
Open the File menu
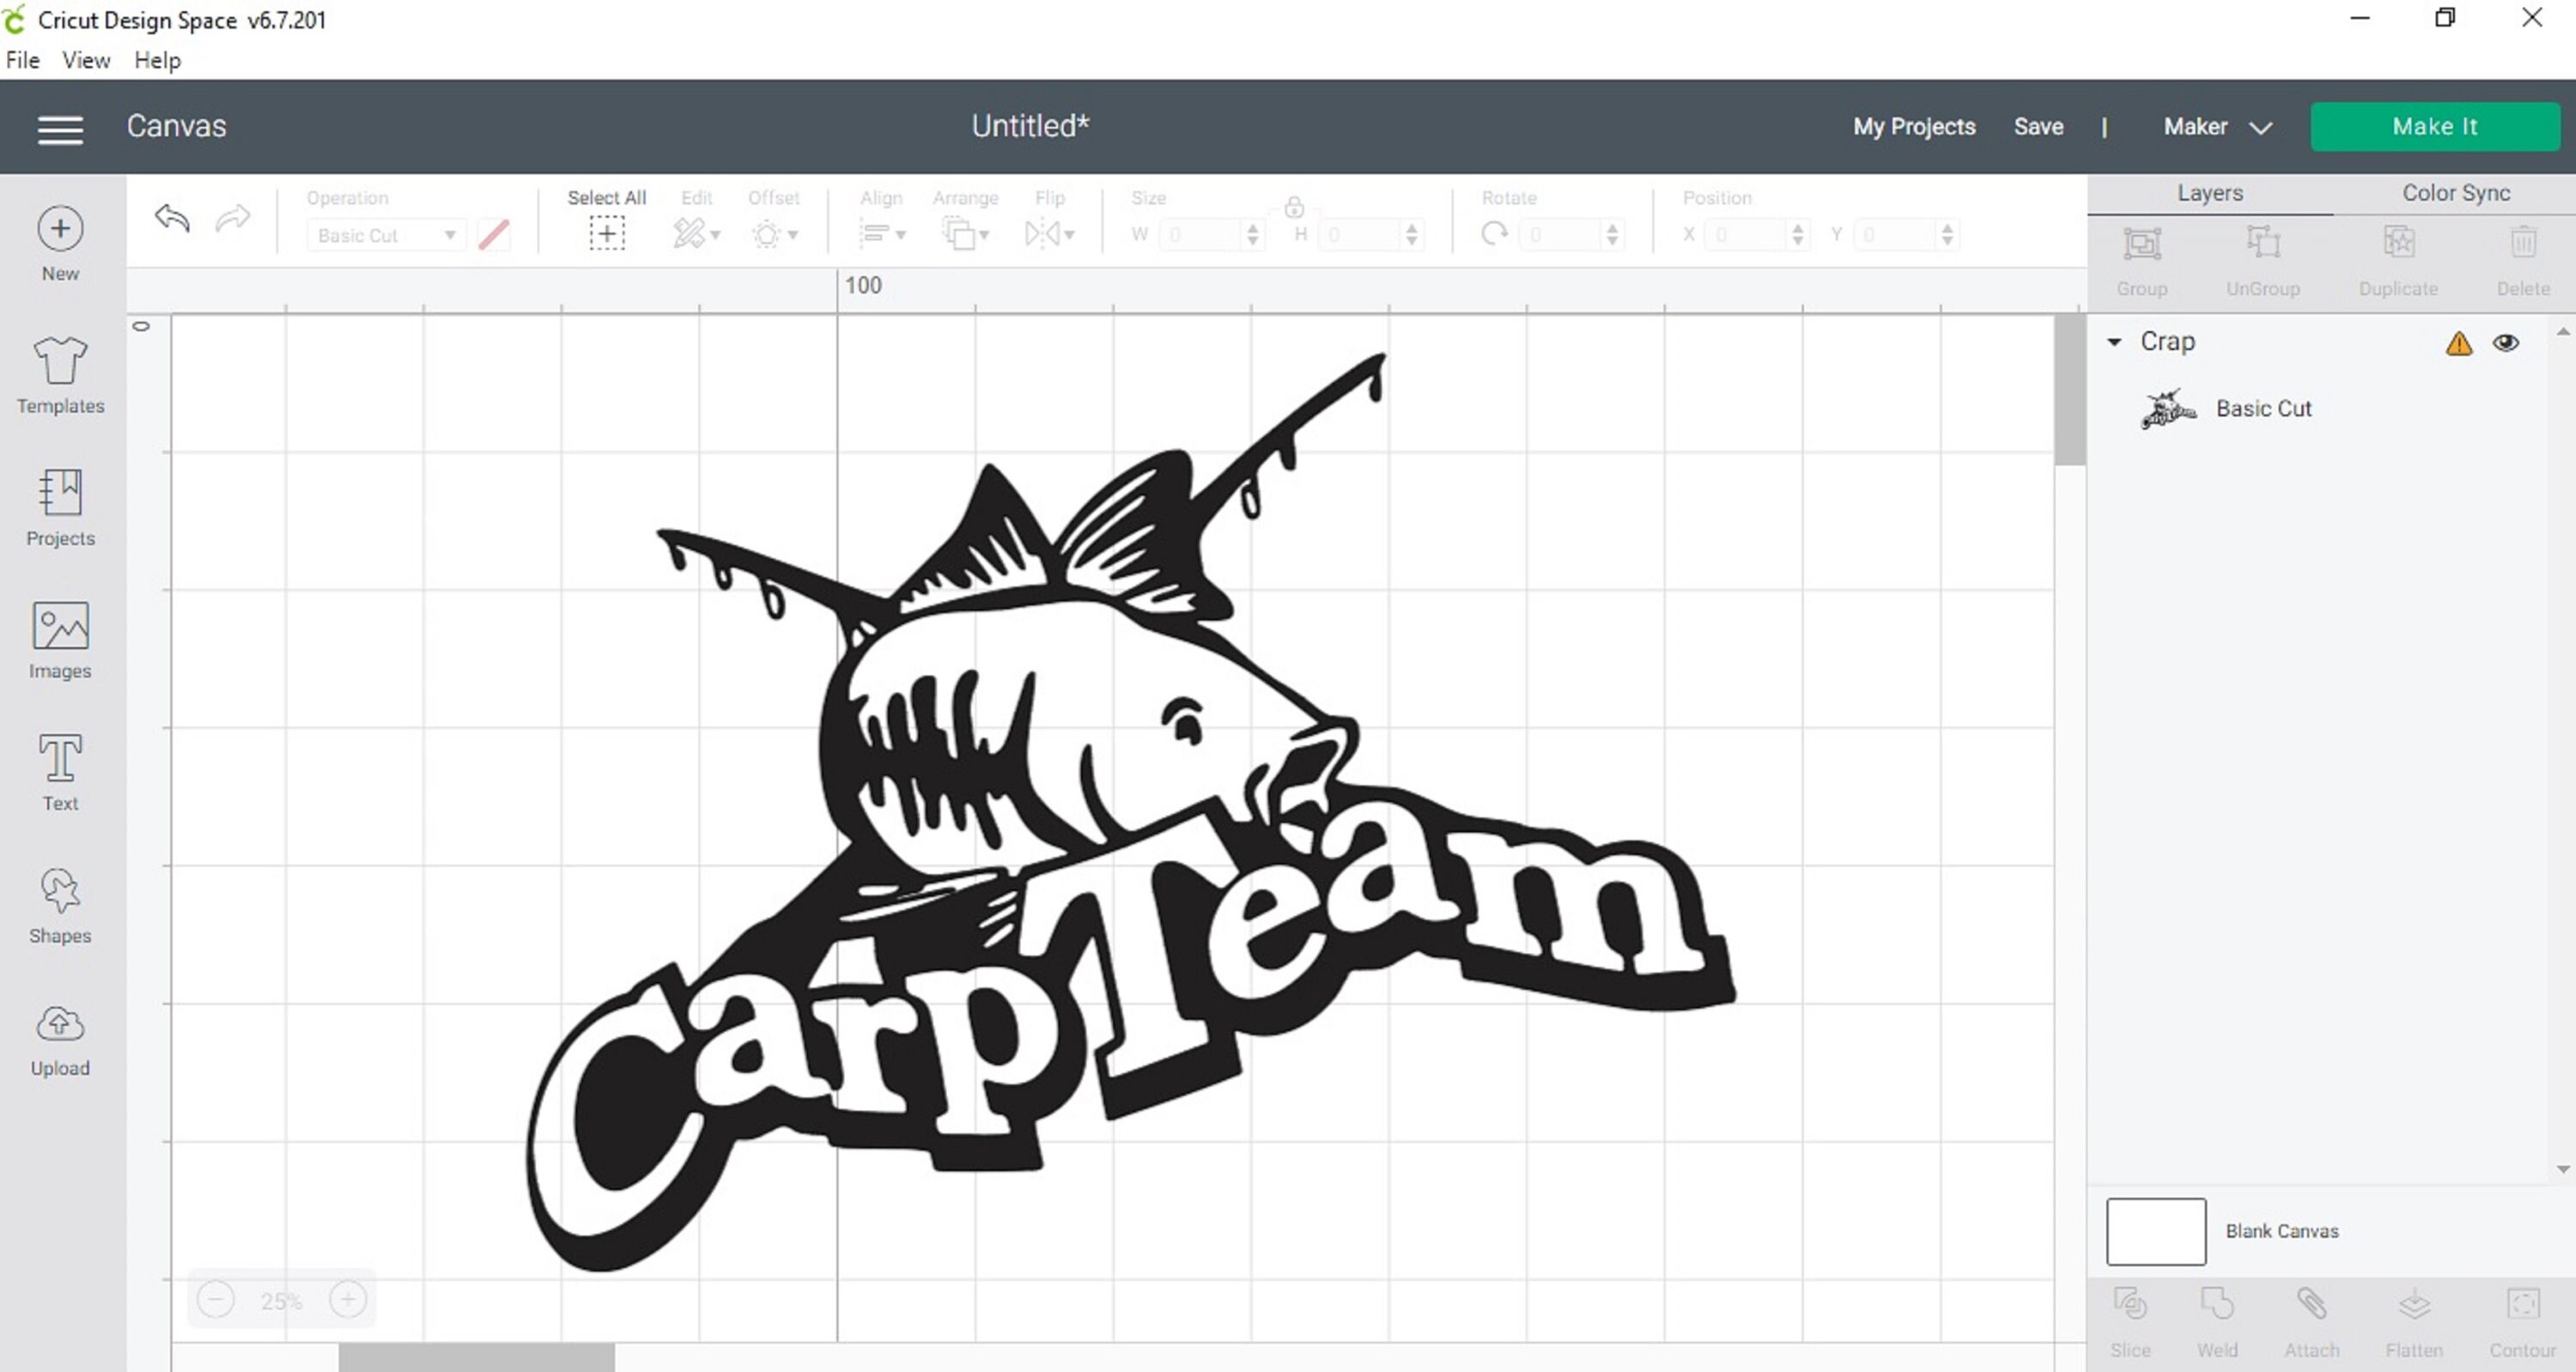(x=21, y=60)
